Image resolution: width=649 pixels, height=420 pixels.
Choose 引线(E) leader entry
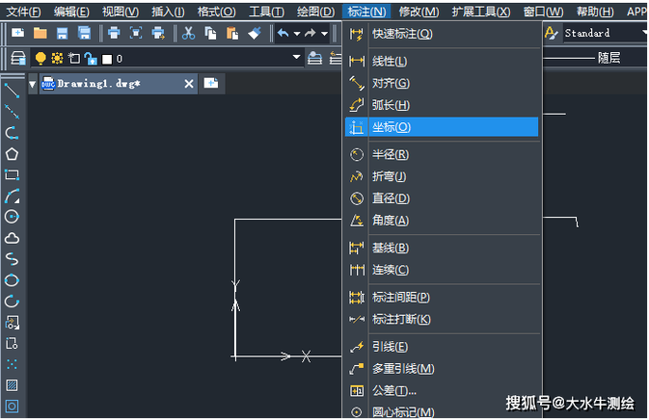pyautogui.click(x=442, y=347)
